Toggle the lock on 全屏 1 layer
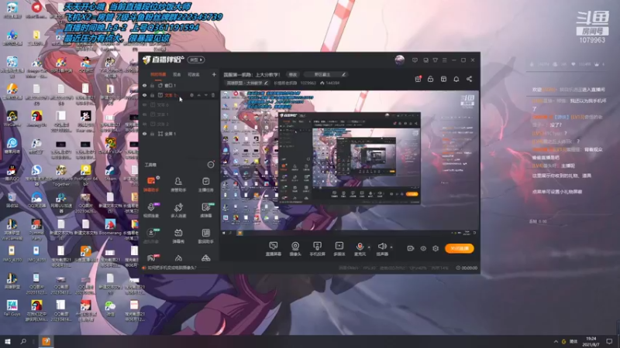Viewport: 620px width, 348px height. pyautogui.click(x=152, y=134)
